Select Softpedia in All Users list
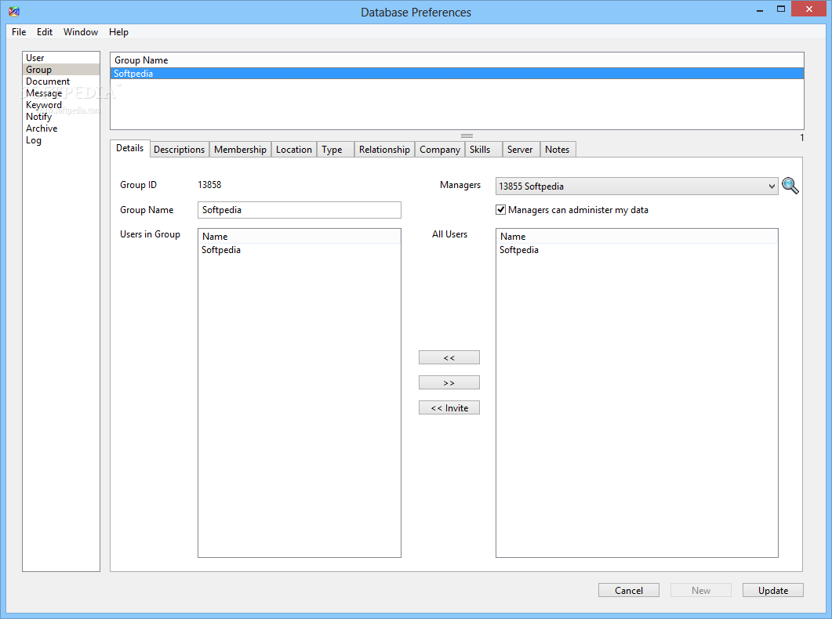Viewport: 832px width, 619px height. [x=637, y=250]
